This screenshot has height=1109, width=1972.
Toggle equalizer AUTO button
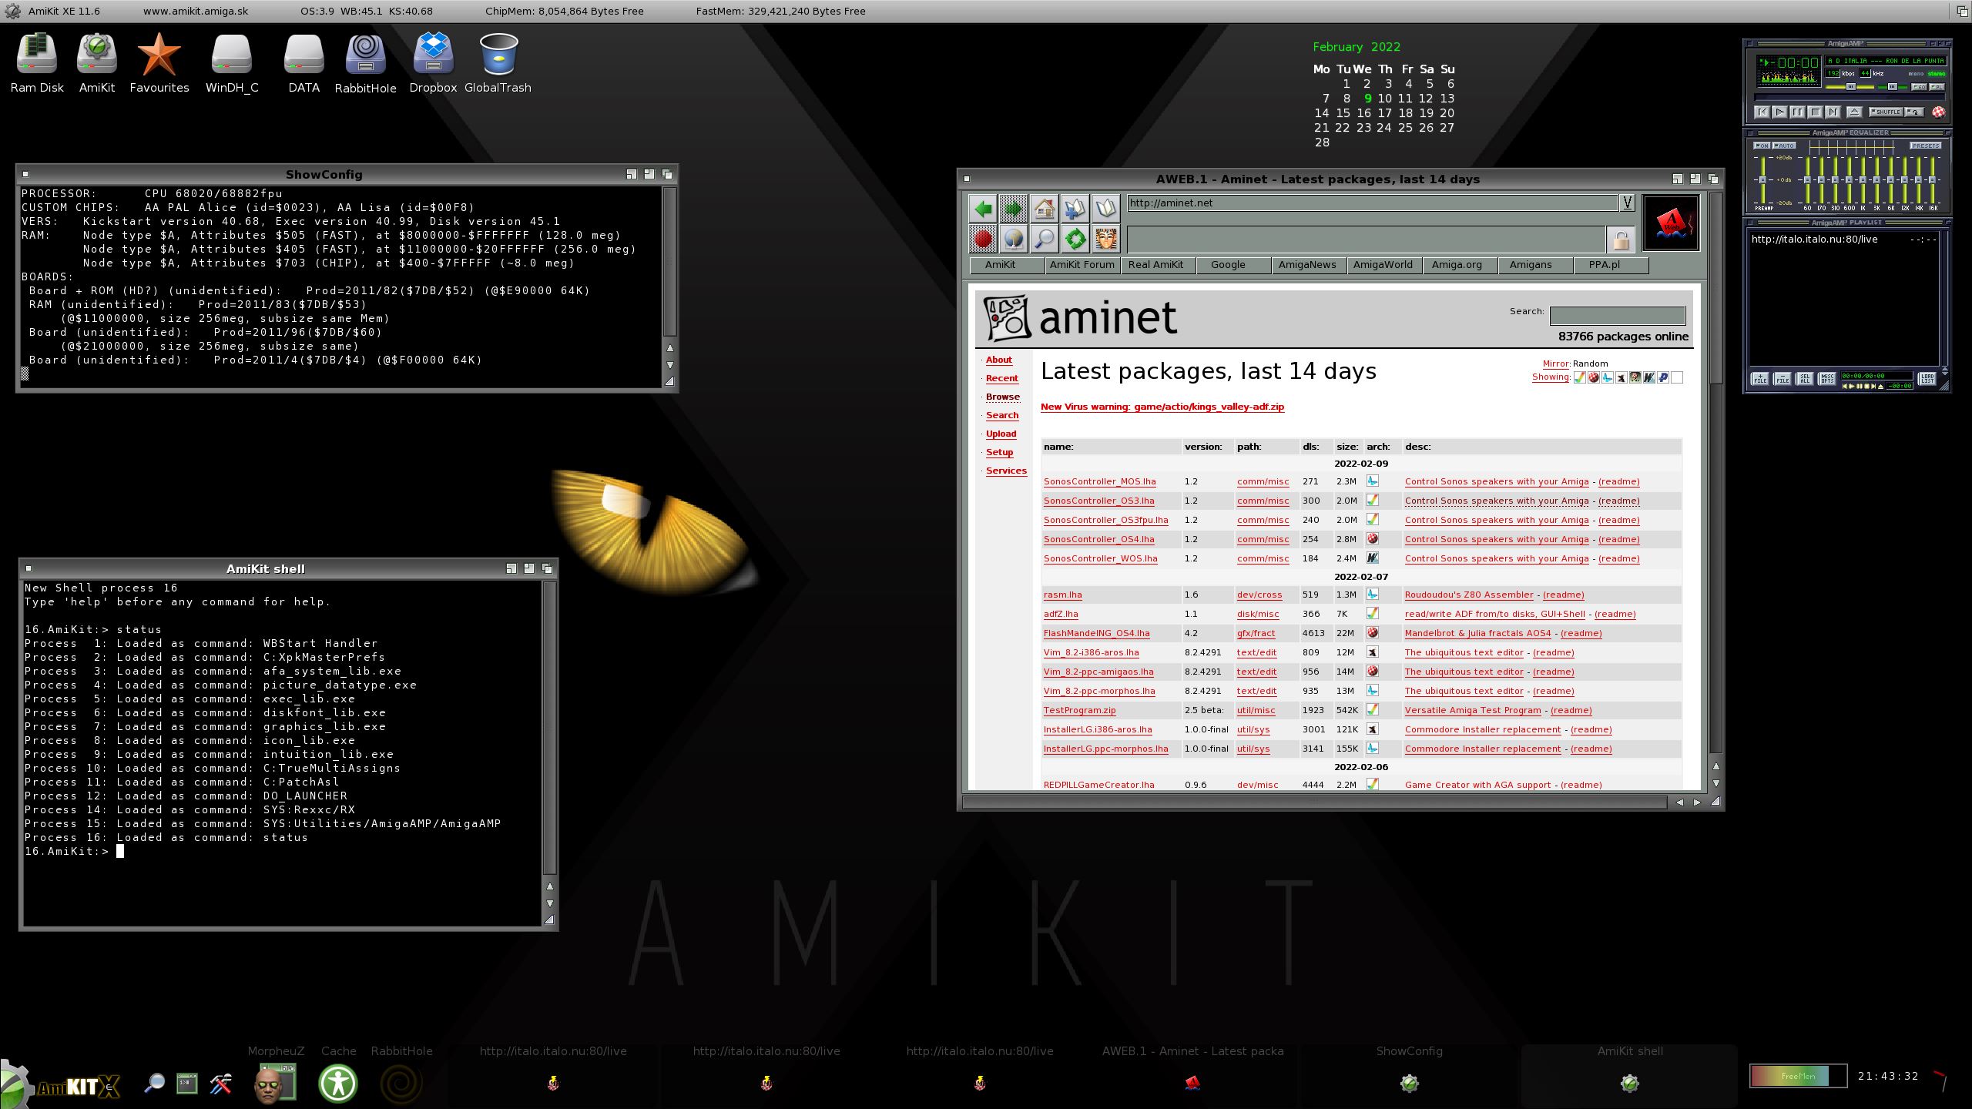coord(1784,146)
